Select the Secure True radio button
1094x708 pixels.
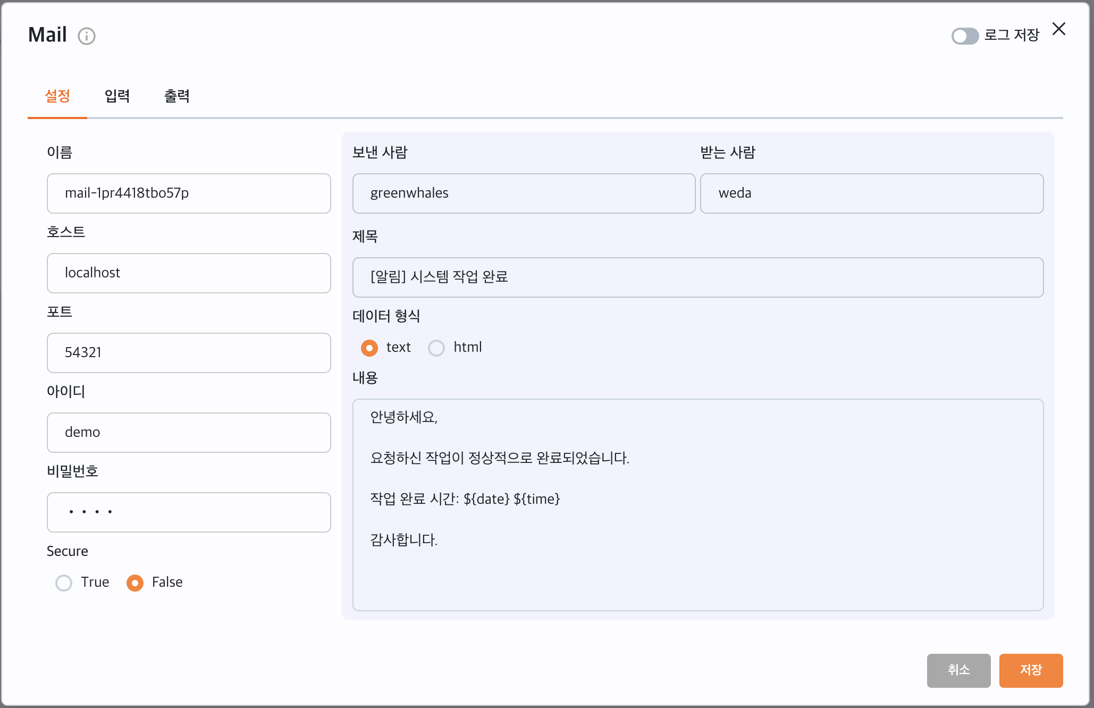[x=64, y=583]
